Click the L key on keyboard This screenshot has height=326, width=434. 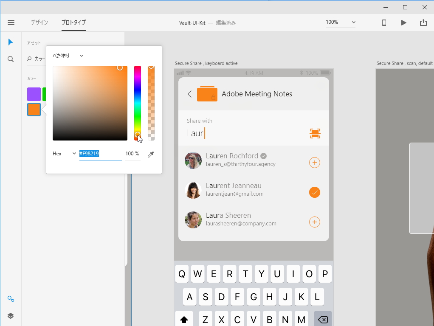tap(317, 297)
